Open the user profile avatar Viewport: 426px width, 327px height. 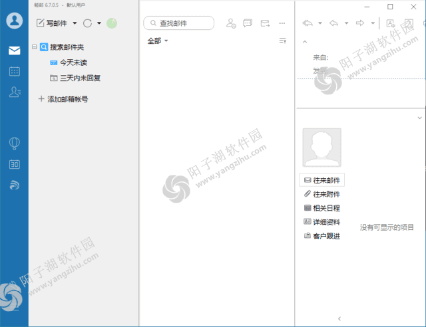click(15, 21)
